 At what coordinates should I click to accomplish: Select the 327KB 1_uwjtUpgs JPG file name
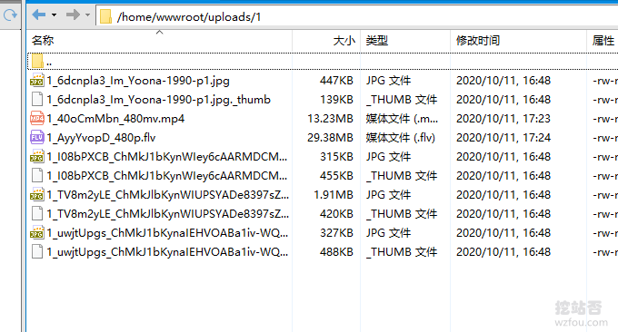[x=167, y=233]
